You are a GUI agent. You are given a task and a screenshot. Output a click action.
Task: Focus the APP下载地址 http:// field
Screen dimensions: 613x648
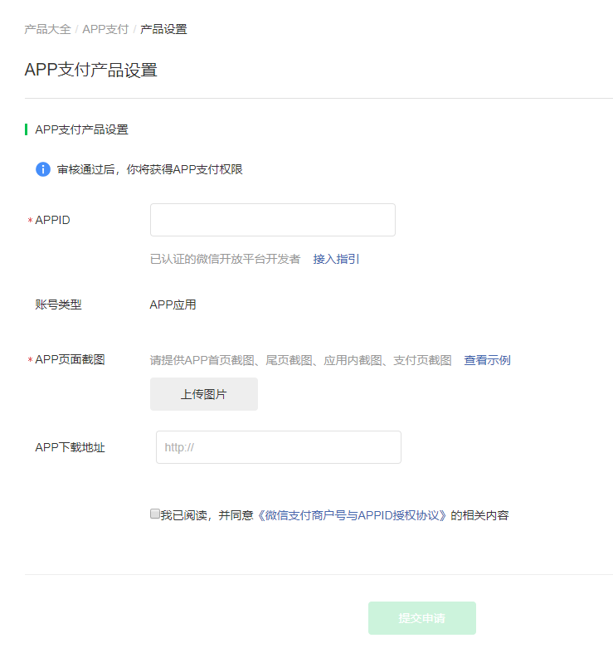[x=279, y=447]
